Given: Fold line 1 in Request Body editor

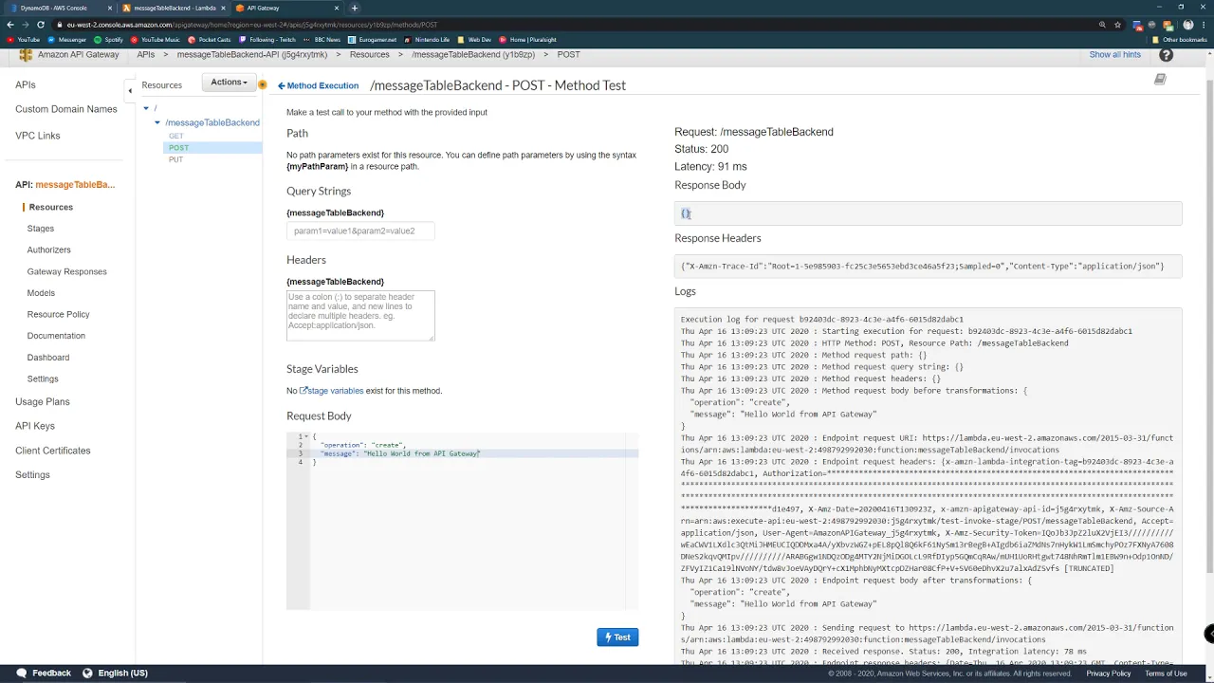Looking at the screenshot, I should [306, 436].
